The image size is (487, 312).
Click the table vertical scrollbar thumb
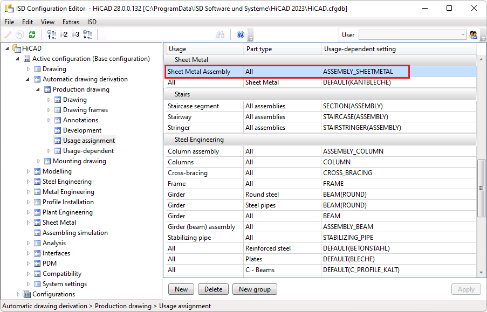click(481, 188)
